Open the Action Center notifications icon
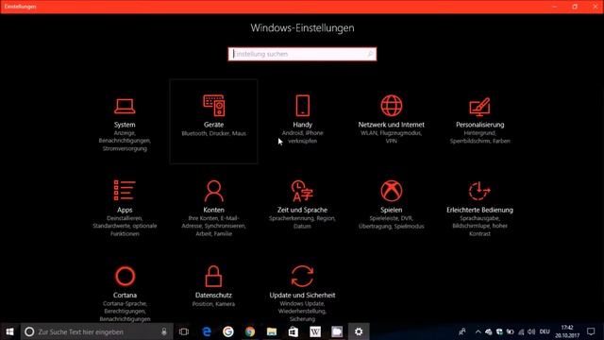The height and width of the screenshot is (340, 604). pos(591,331)
